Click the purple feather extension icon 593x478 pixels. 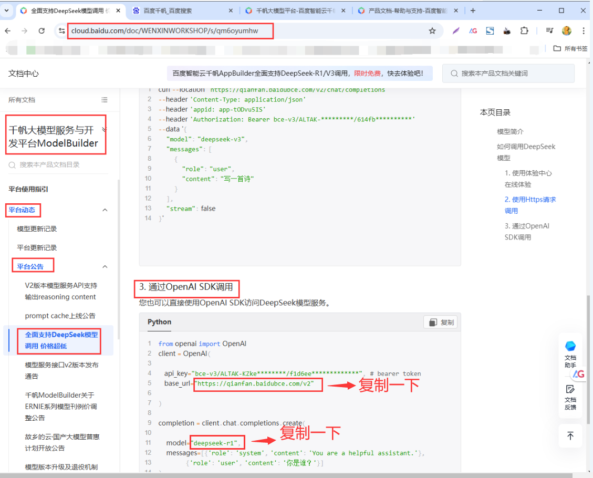pyautogui.click(x=456, y=30)
